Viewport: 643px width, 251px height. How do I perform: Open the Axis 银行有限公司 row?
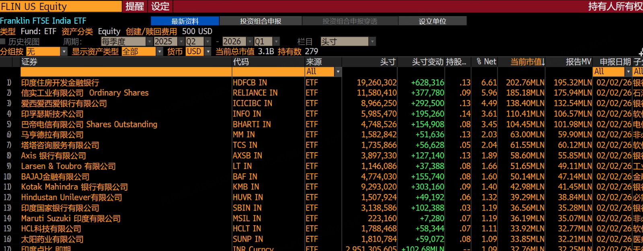53,156
